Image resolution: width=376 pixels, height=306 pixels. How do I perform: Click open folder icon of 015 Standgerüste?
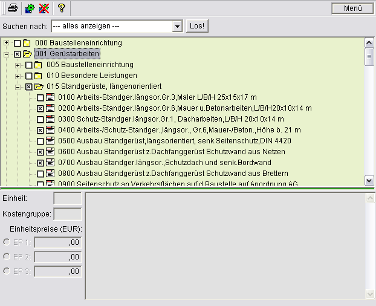tap(39, 86)
